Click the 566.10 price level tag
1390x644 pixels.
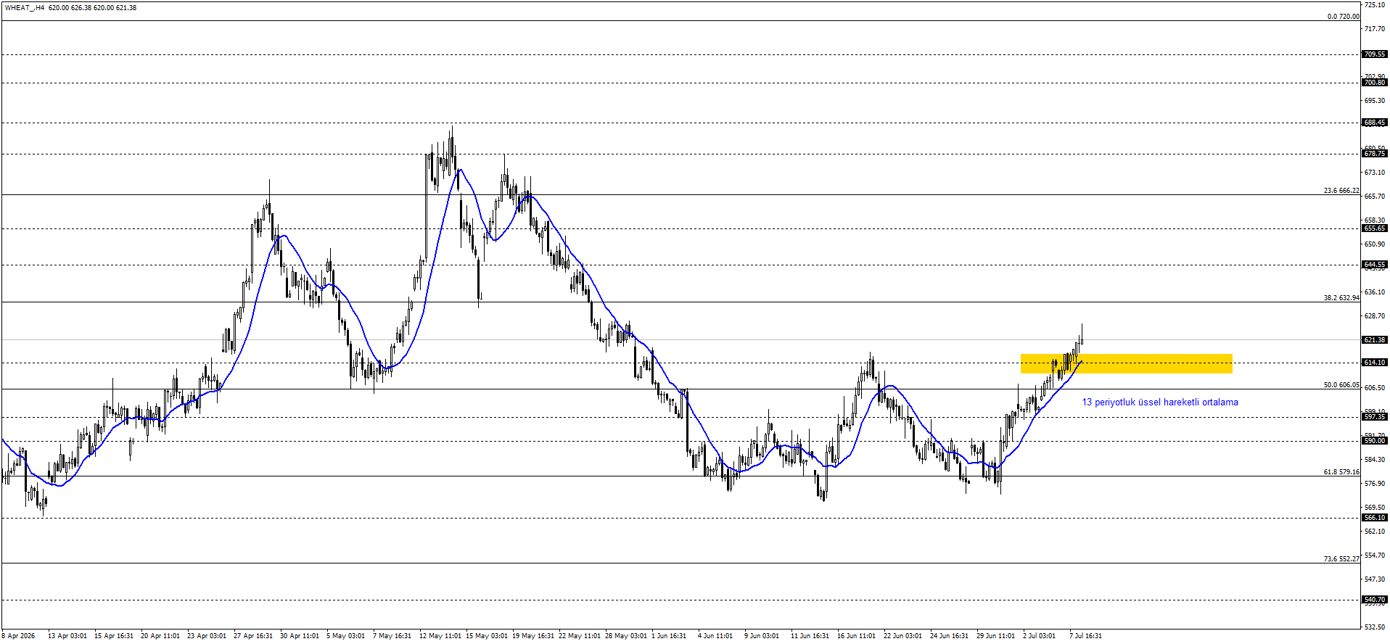click(1375, 518)
